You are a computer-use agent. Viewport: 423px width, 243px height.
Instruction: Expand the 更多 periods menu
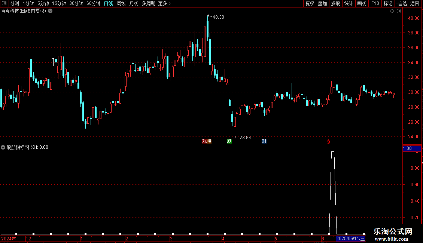coord(164,3)
